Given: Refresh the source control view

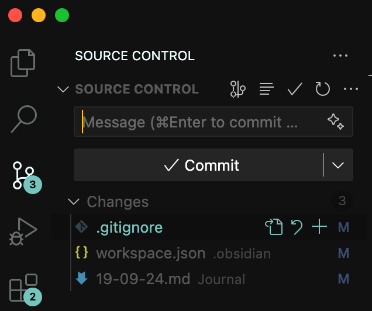Looking at the screenshot, I should pos(323,89).
